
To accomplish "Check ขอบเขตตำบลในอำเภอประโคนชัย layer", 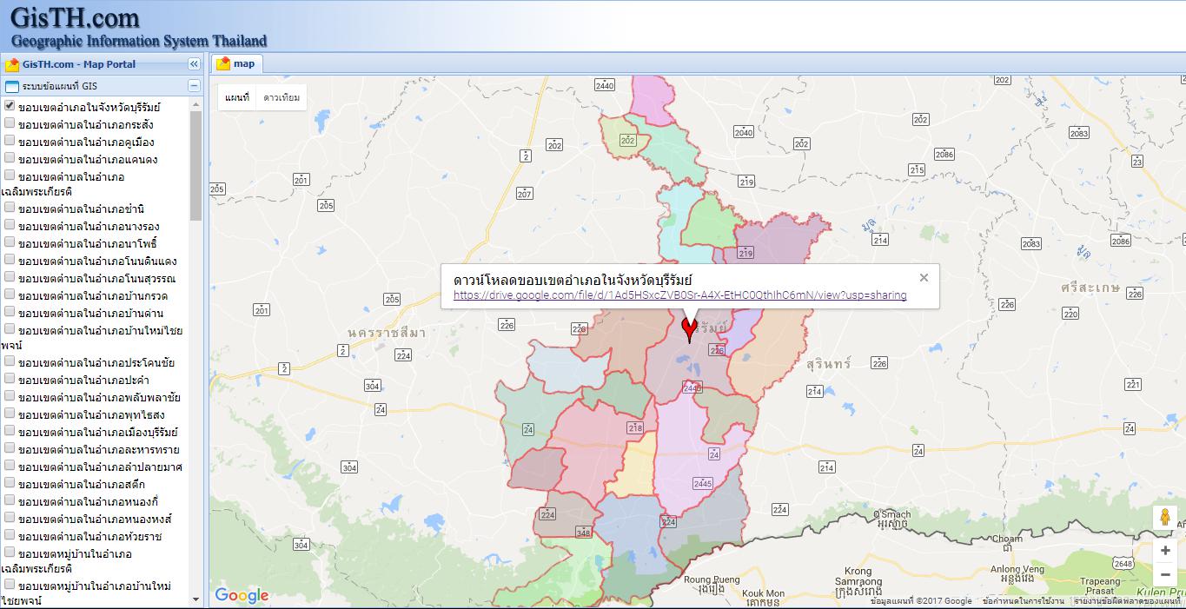I will [10, 361].
